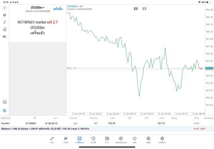Open the chat bubble icon in sidebar
Image resolution: width=214 pixels, height=149 pixels.
pos(5,102)
